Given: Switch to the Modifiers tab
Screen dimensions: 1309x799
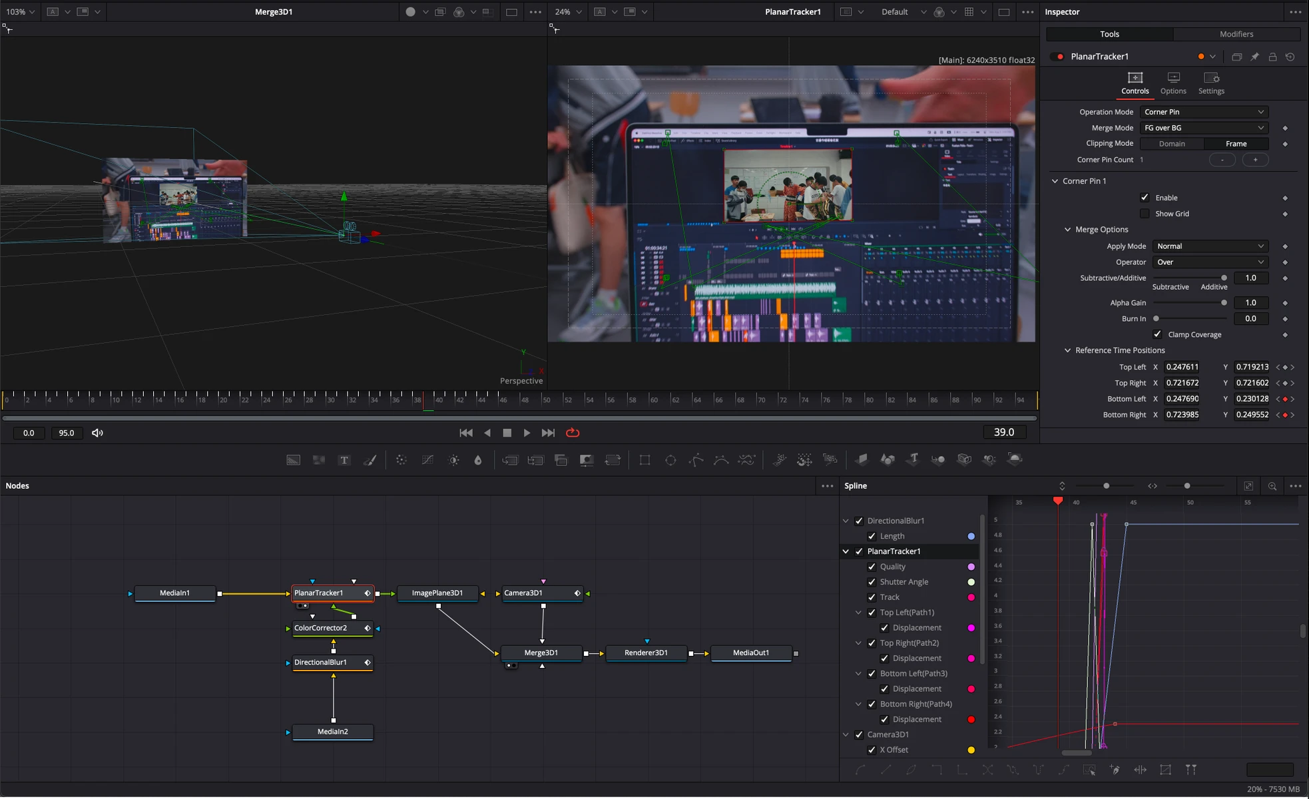Looking at the screenshot, I should pyautogui.click(x=1236, y=34).
